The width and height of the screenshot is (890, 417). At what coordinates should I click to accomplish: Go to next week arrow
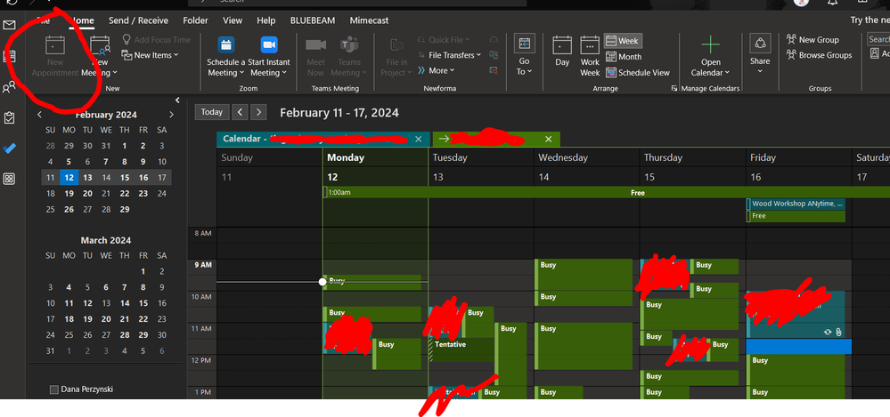click(x=258, y=112)
